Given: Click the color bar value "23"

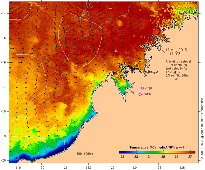Looking at the screenshot, I should click(136, 157).
